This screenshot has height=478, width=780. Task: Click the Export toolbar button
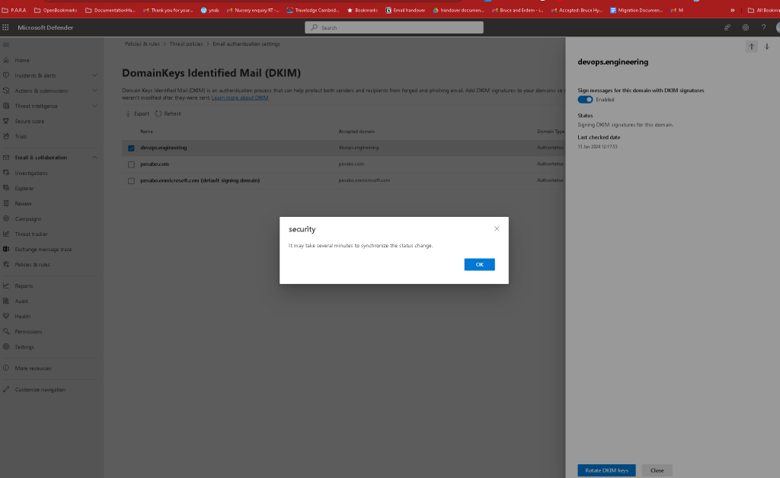(x=137, y=113)
